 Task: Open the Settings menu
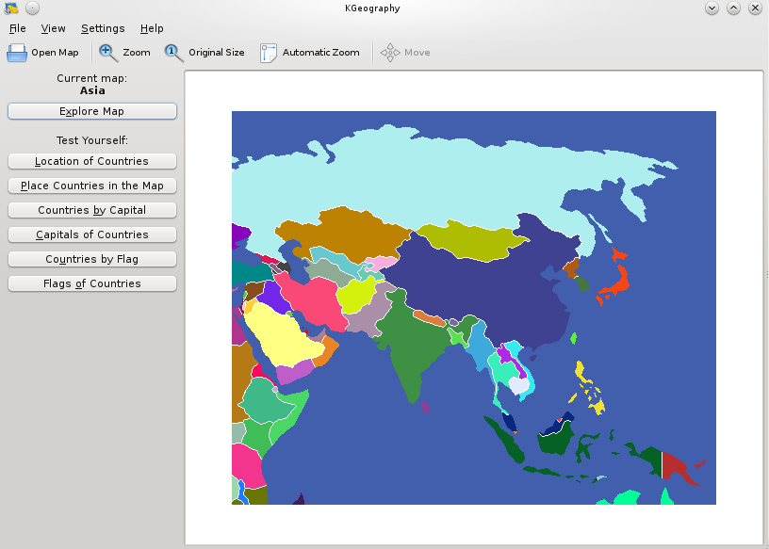pos(103,28)
